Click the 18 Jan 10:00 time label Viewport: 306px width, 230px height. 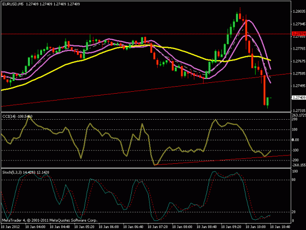tap(256, 227)
